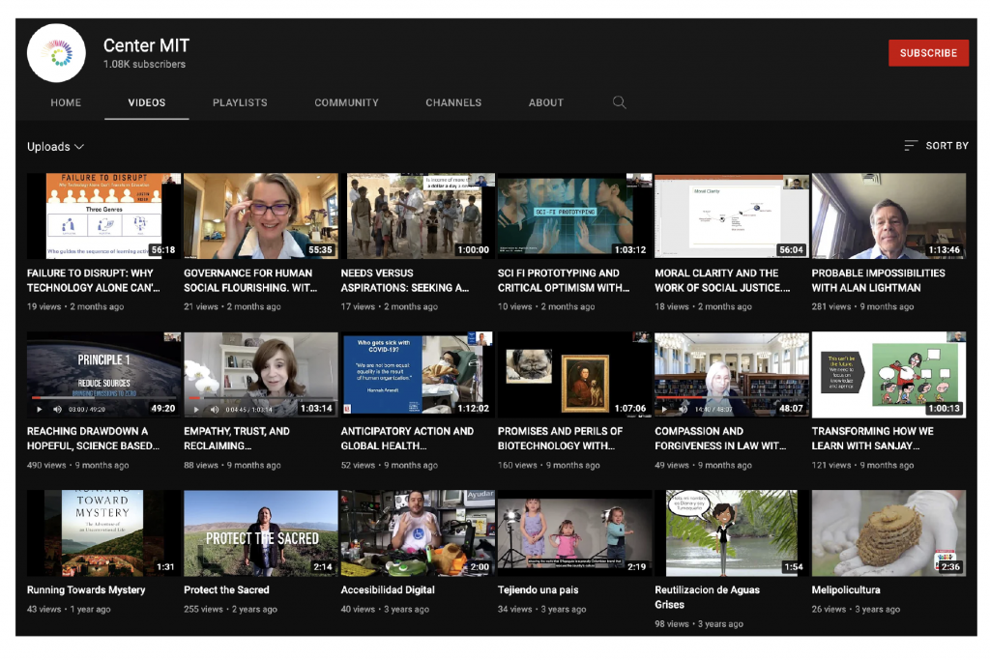Mute the Compassion and Forgiveness thumbnail audio
Image resolution: width=990 pixels, height=660 pixels.
682,410
